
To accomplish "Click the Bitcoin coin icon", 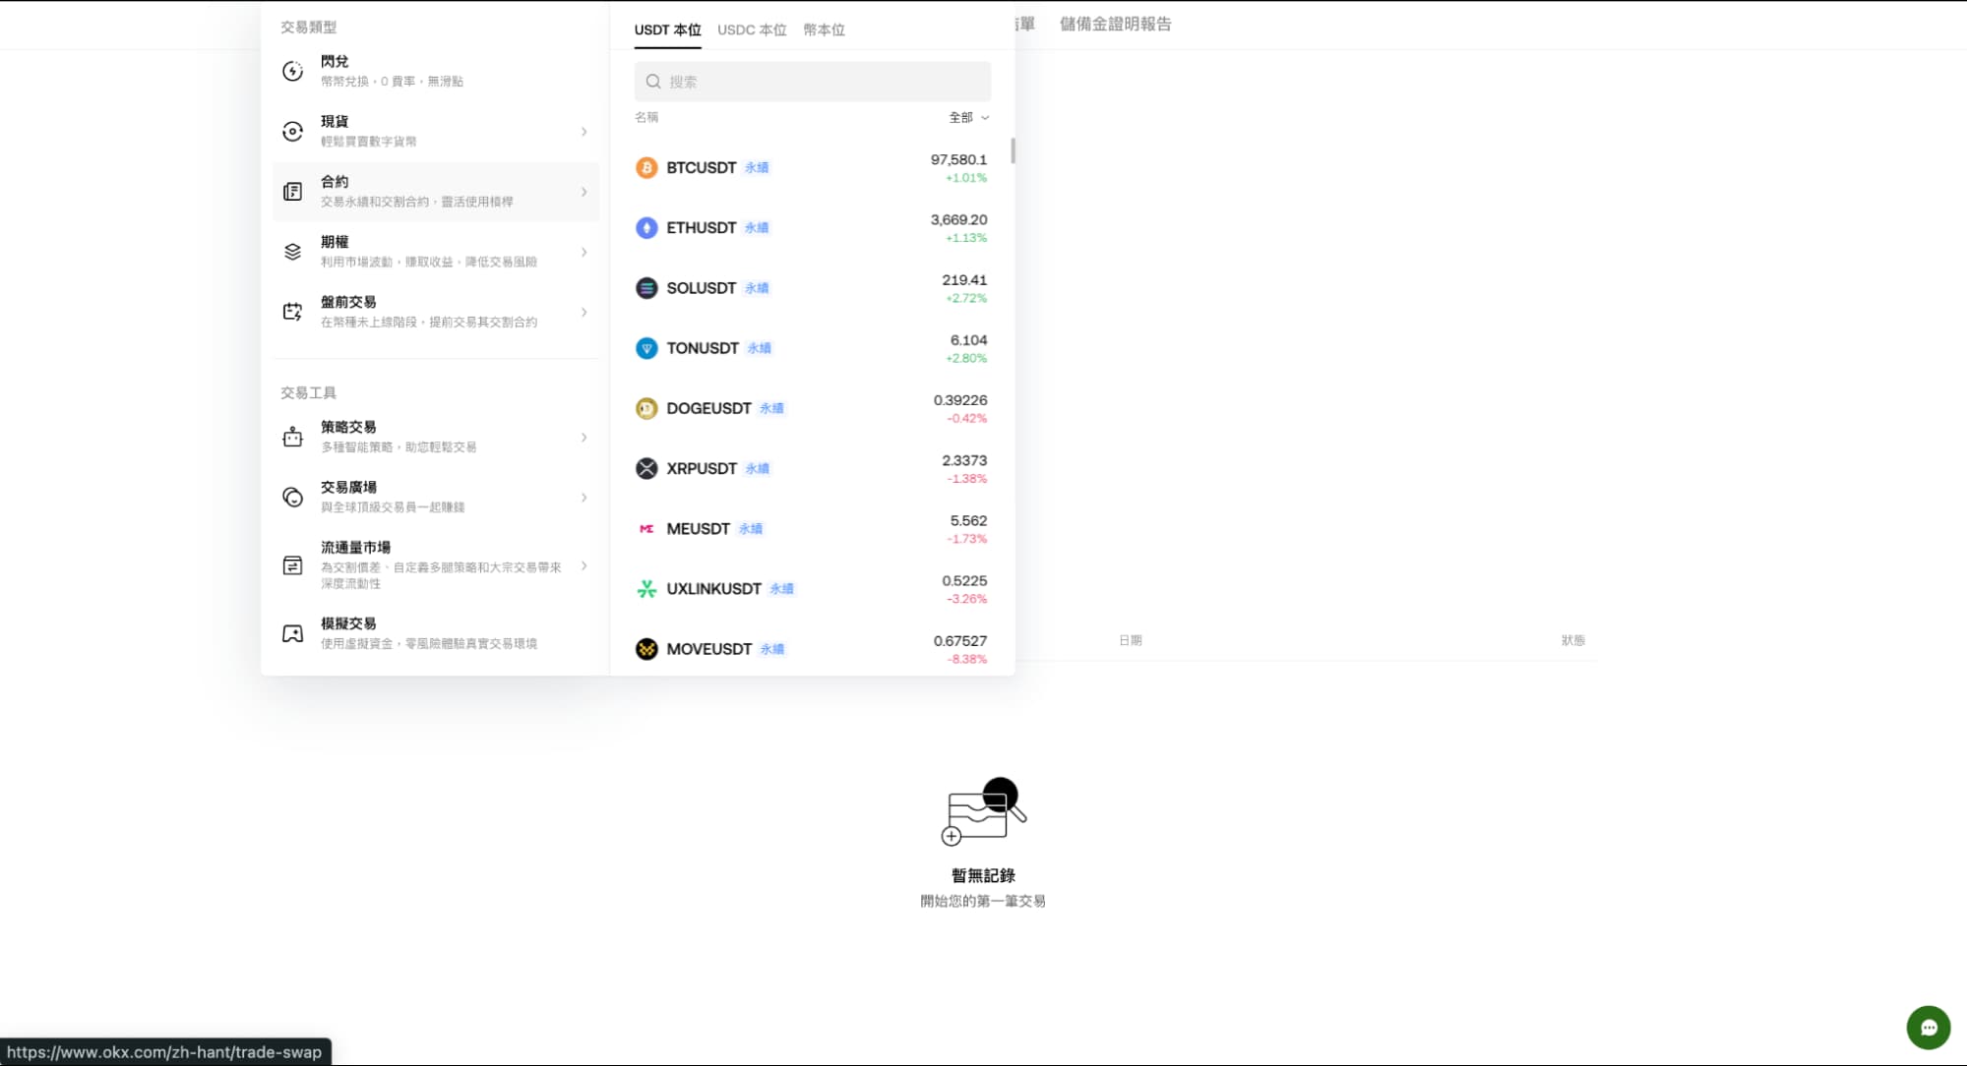I will [646, 168].
